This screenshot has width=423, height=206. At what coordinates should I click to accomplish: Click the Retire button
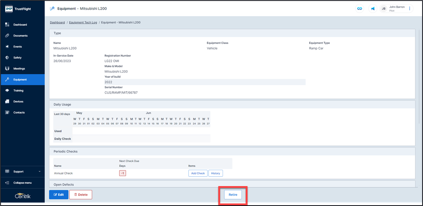tap(233, 195)
